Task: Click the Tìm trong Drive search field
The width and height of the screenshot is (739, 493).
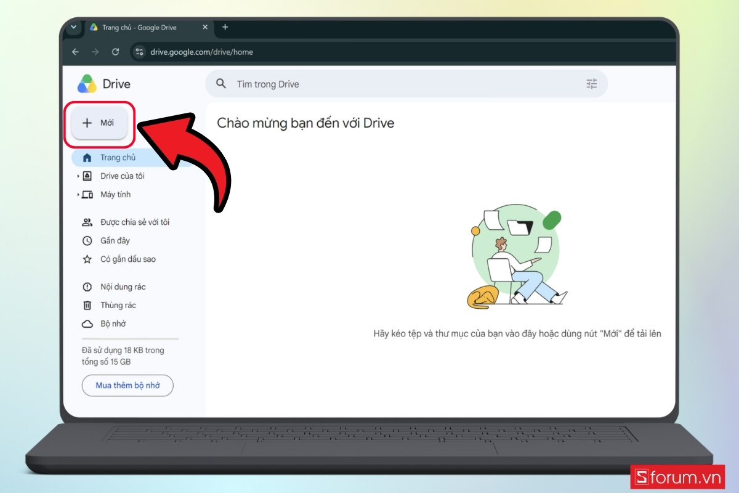Action: point(406,84)
